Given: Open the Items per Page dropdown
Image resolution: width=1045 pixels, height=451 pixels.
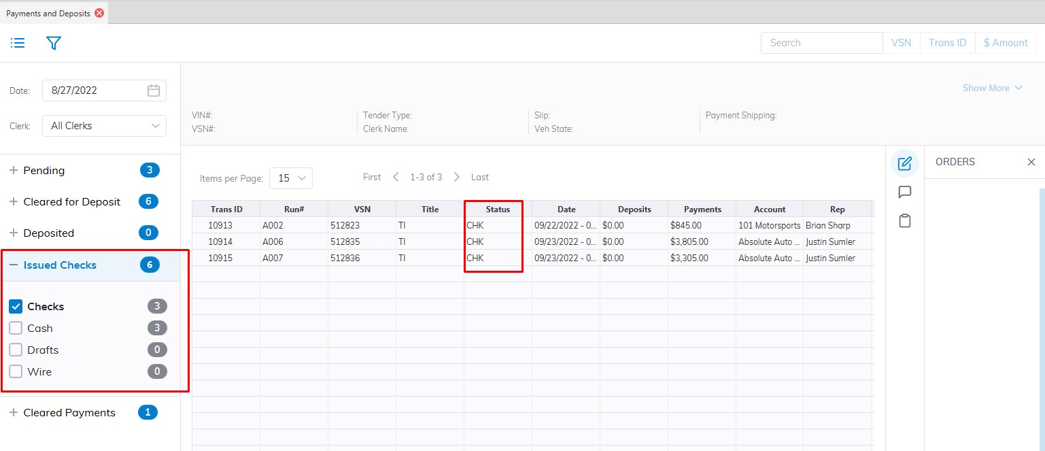Looking at the screenshot, I should (x=291, y=178).
